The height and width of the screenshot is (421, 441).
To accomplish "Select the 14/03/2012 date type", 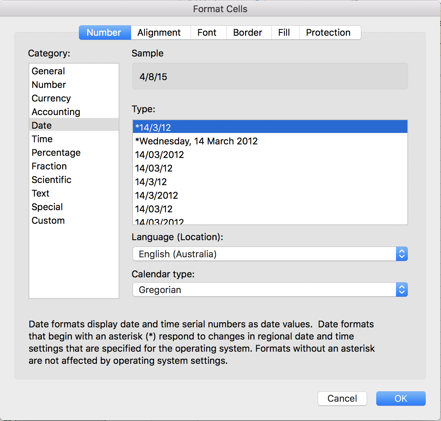I will point(160,155).
